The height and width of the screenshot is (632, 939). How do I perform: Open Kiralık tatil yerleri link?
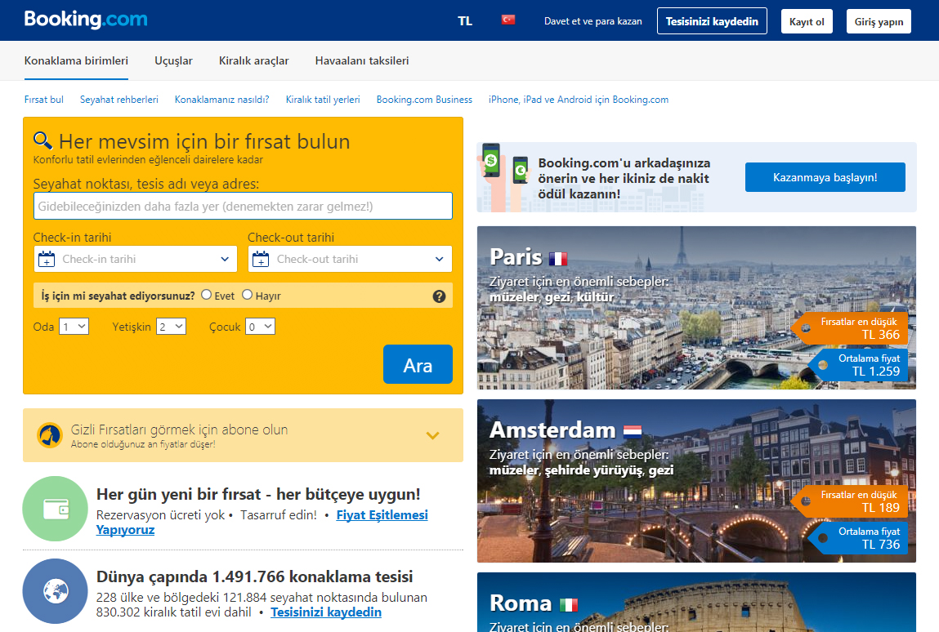tap(323, 100)
